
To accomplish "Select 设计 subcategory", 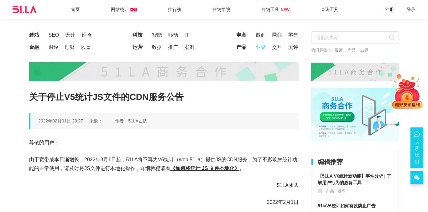I will [x=70, y=35].
